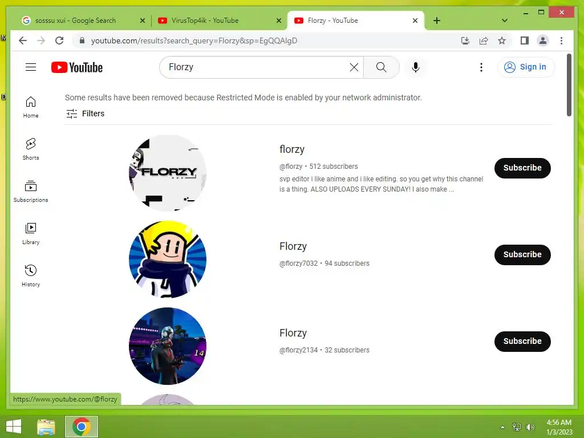Screen dimensions: 584x438
Task: Click the network tray icon
Action: coord(517,427)
